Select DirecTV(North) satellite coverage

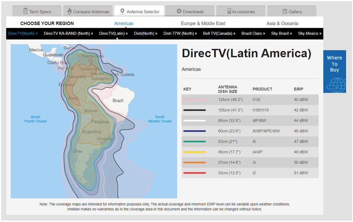click(x=23, y=33)
